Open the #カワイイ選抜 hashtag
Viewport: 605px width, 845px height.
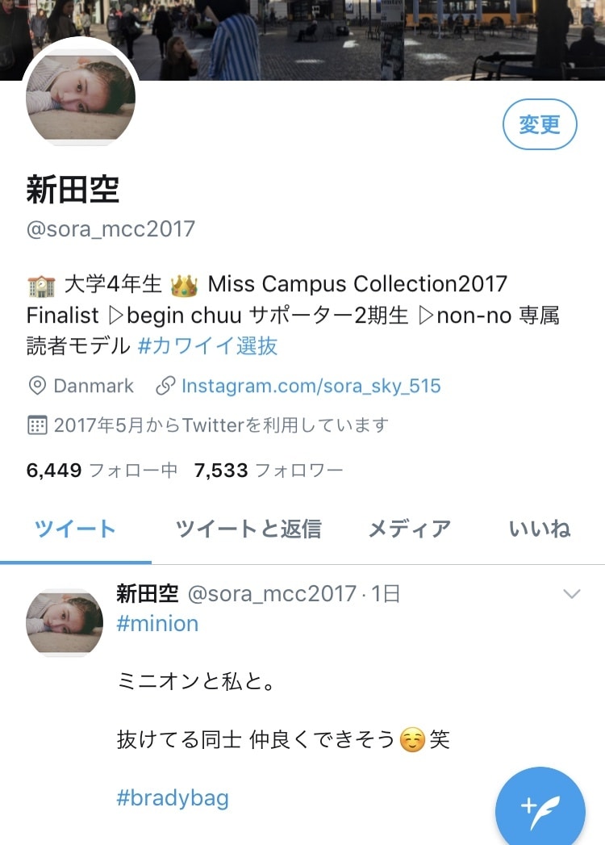[x=208, y=346]
